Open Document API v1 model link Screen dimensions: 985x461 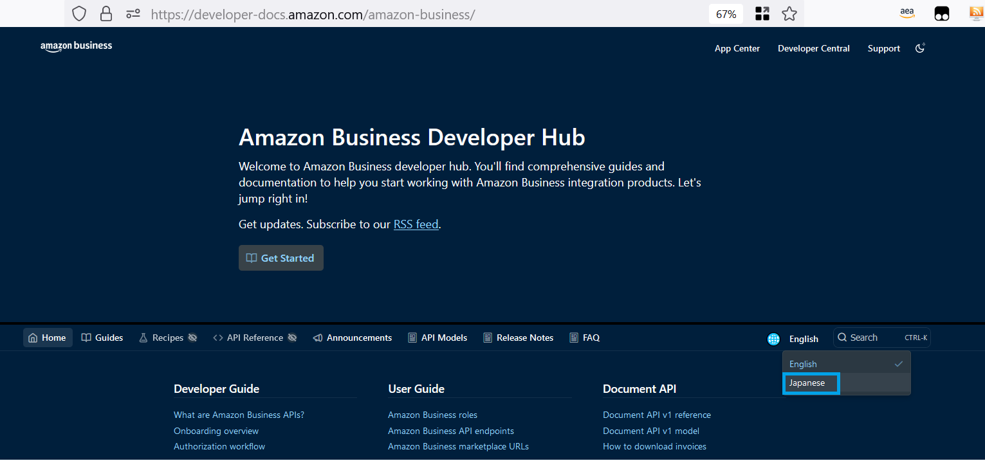coord(651,431)
